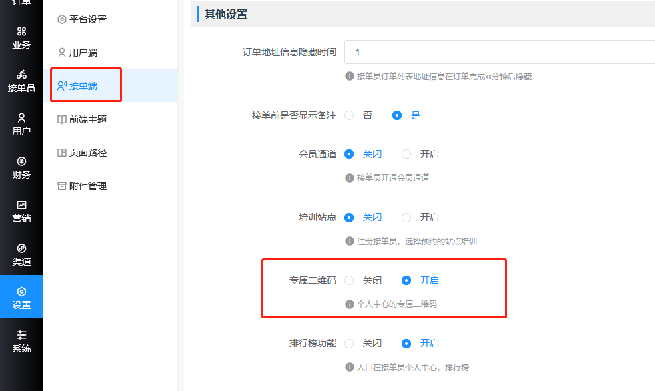Click info icon beside 接单员开通会员通道 hint
The width and height of the screenshot is (655, 391).
(x=350, y=178)
